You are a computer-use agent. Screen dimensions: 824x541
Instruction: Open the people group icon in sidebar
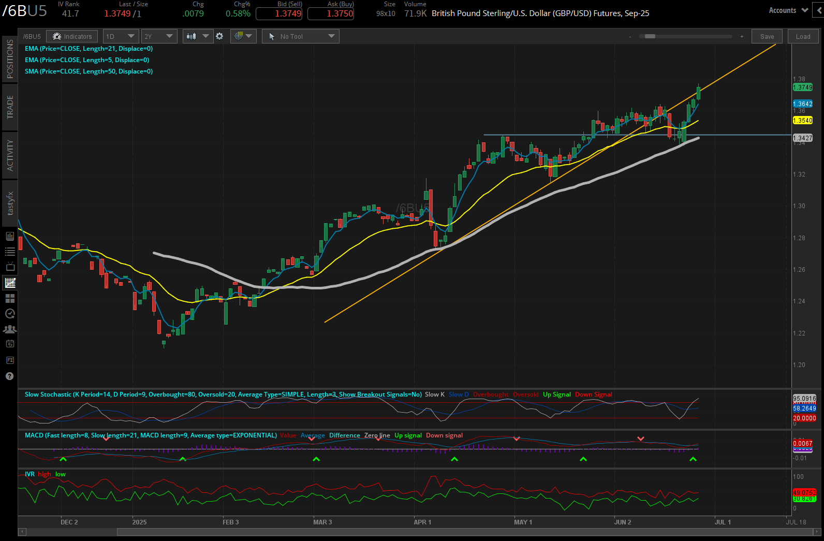10,329
